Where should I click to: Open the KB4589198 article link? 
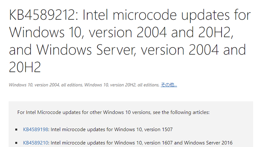coord(36,130)
